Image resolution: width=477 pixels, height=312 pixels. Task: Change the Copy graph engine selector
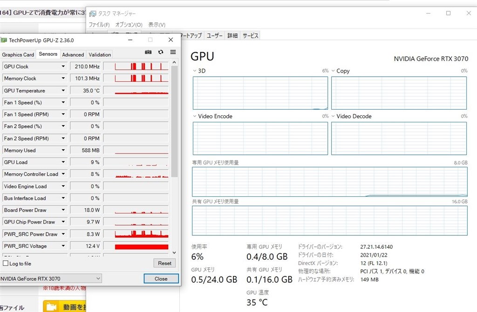[x=333, y=71]
